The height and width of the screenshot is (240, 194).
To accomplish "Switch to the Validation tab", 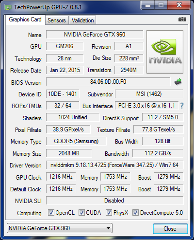I will pos(82,20).
